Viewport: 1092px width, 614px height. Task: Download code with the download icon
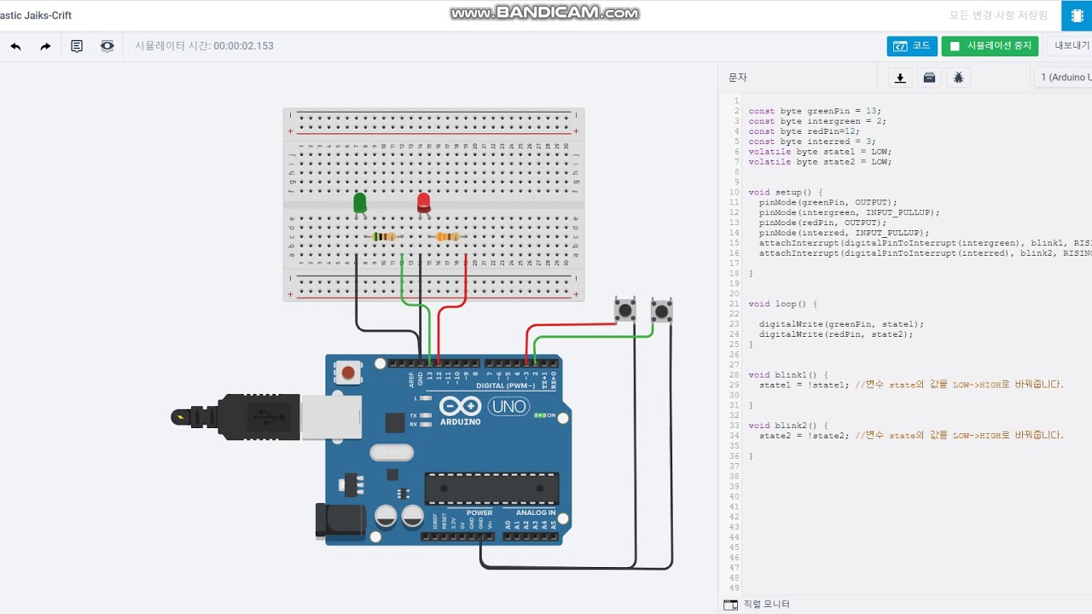coord(899,78)
